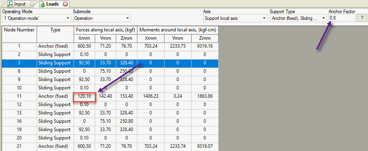Switch to the Input tab
The image size is (368, 151).
coord(20,4)
